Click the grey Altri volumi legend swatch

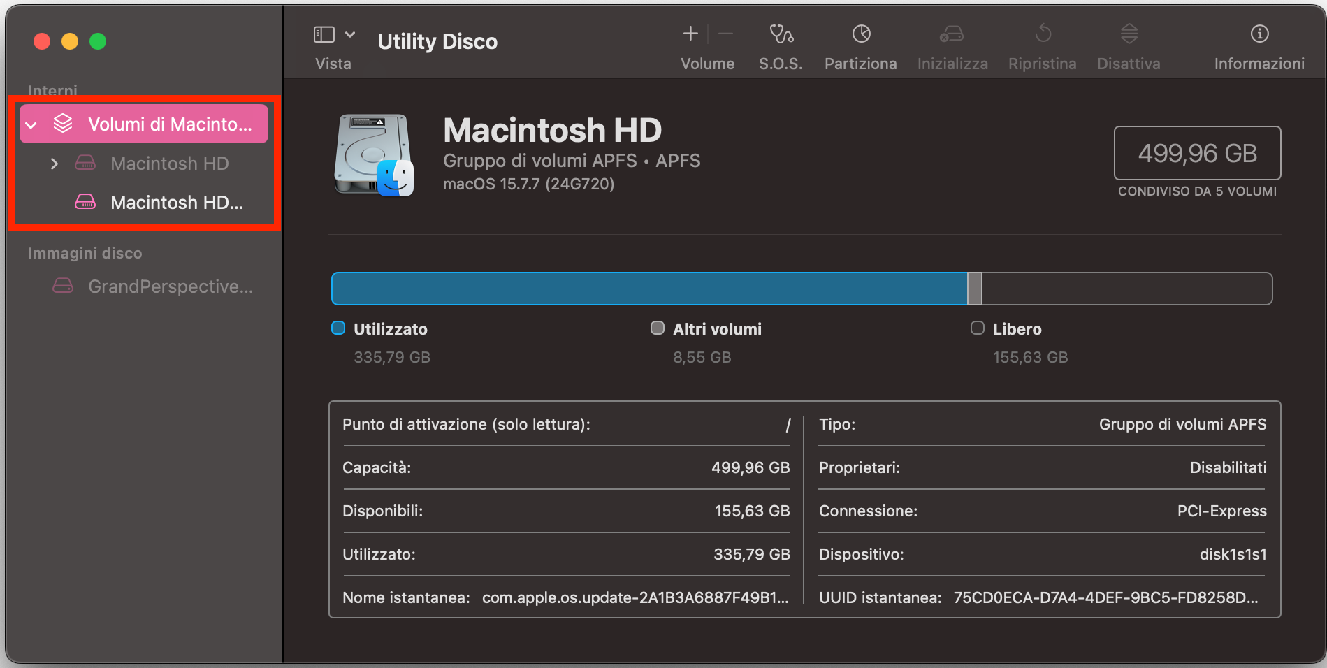point(658,328)
